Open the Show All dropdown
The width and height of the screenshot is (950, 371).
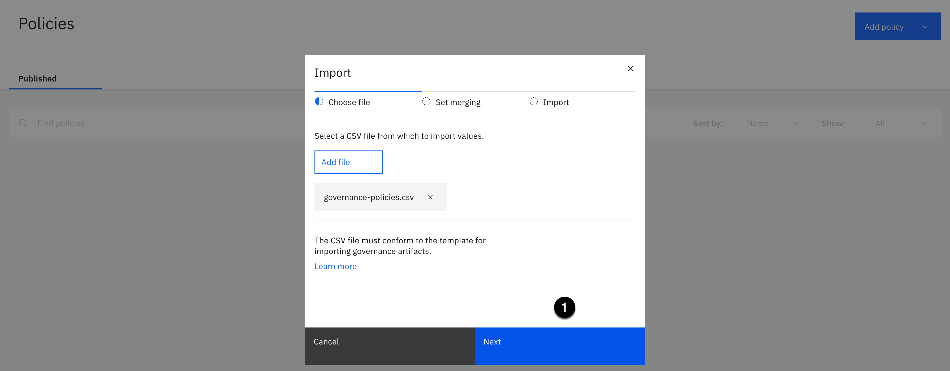click(x=900, y=124)
